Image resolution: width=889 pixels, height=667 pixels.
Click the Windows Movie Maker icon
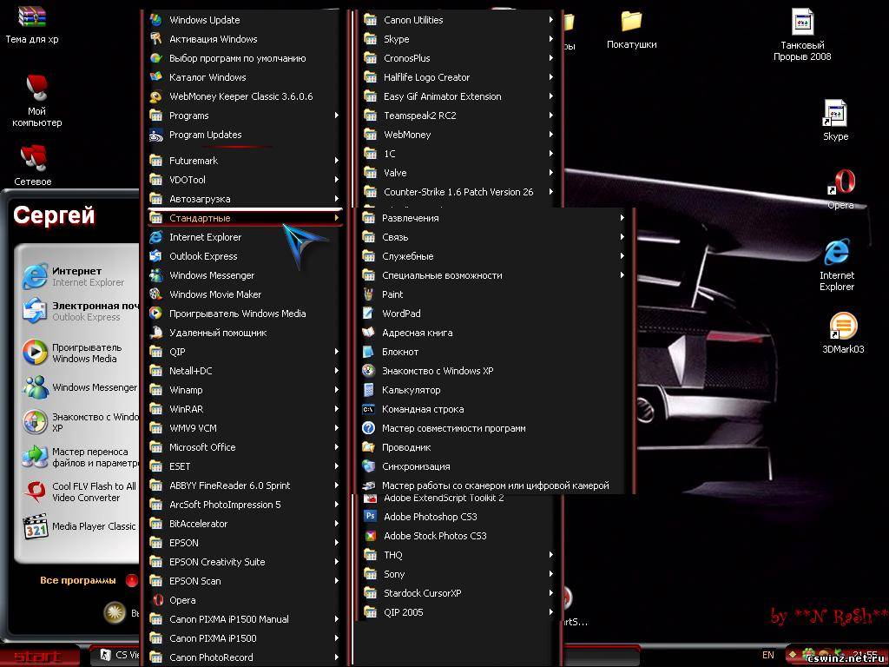click(x=156, y=294)
